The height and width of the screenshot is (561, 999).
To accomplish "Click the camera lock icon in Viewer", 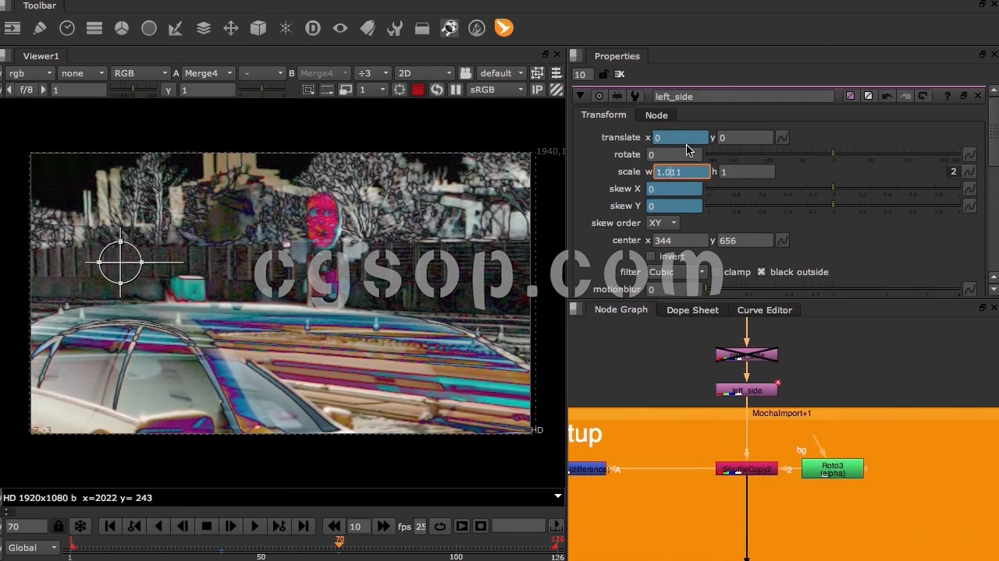I will pyautogui.click(x=465, y=73).
